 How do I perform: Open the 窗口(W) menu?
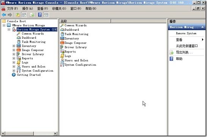76,9
